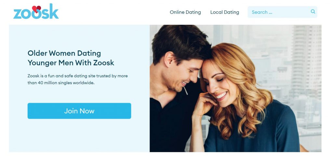333x159 pixels.
Task: Open the Local Dating menu item
Action: click(224, 12)
